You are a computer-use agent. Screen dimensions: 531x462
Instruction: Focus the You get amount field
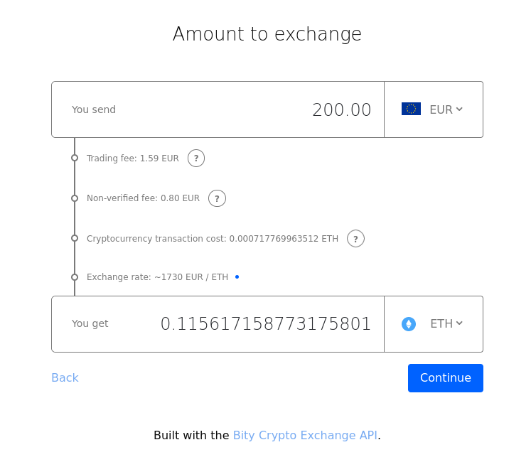pyautogui.click(x=218, y=324)
